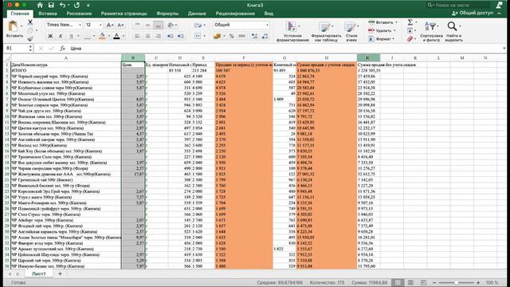510x287 pixels.
Task: Select the Лист1 sheet tab
Action: tap(39, 273)
